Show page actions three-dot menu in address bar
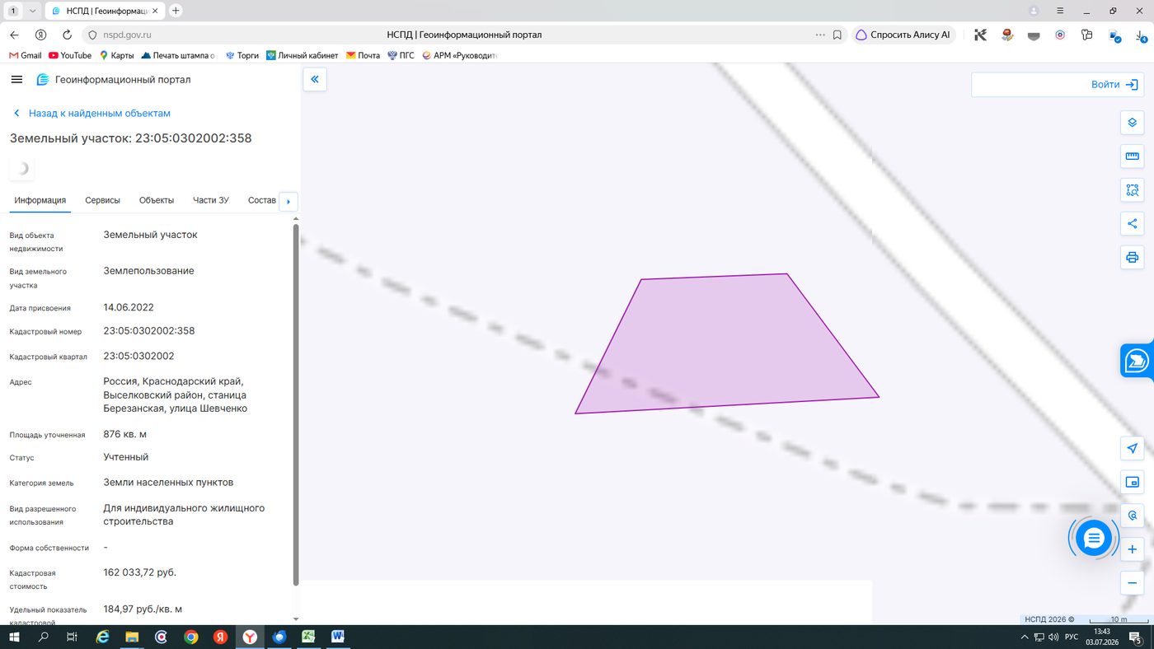Screen dimensions: 1154x649 click(820, 35)
